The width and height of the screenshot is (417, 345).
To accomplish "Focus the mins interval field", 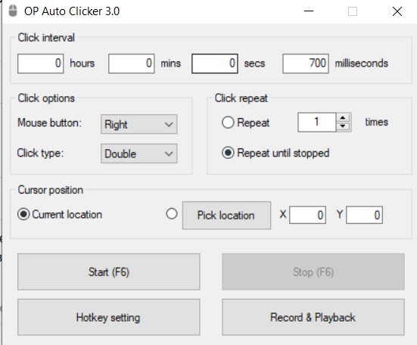I will [132, 64].
